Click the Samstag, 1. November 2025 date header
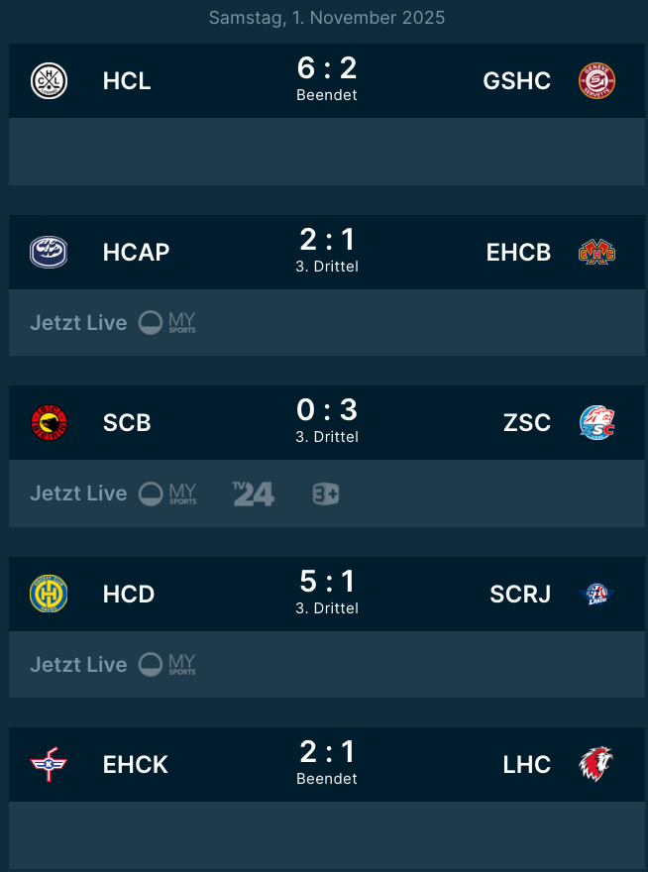Viewport: 648px width, 872px height. tap(326, 18)
